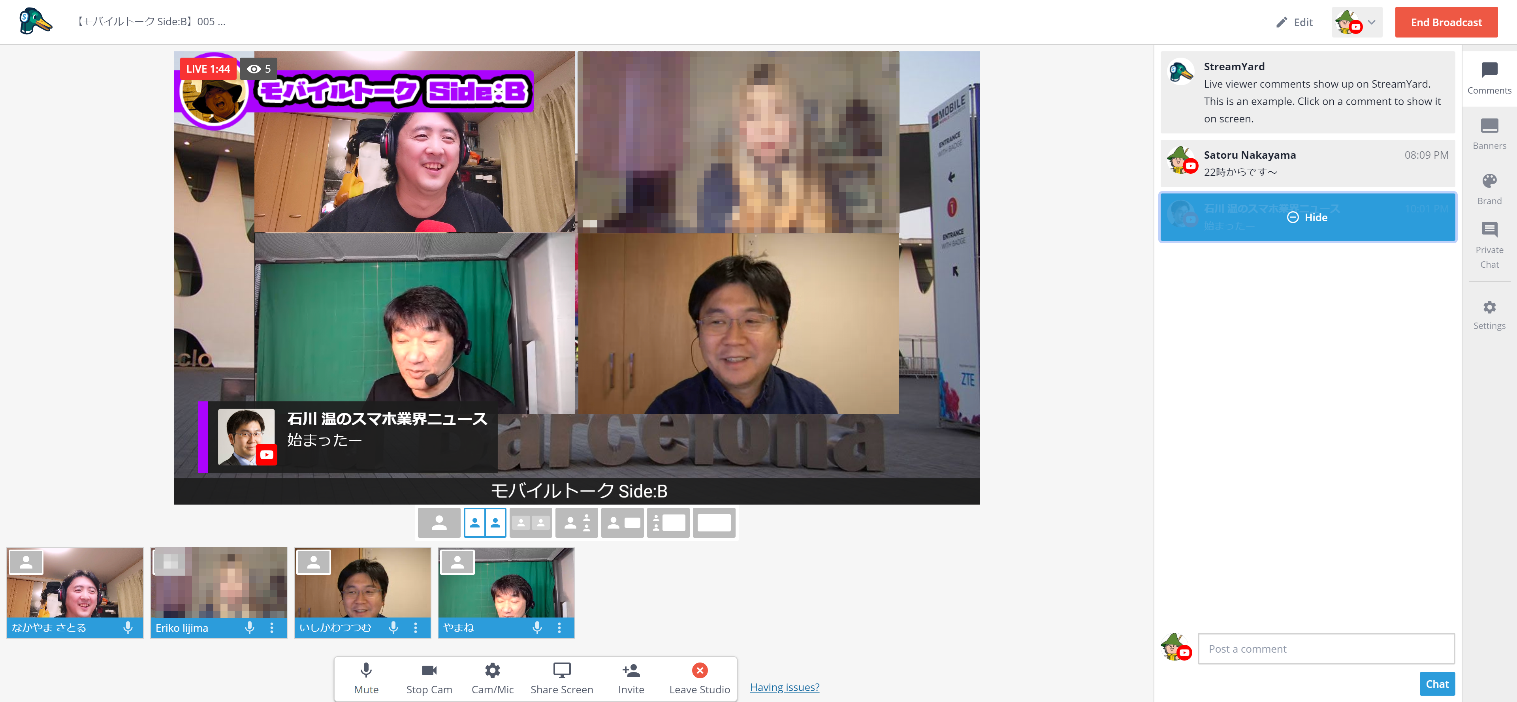Toggle Mute microphone button

(x=366, y=677)
